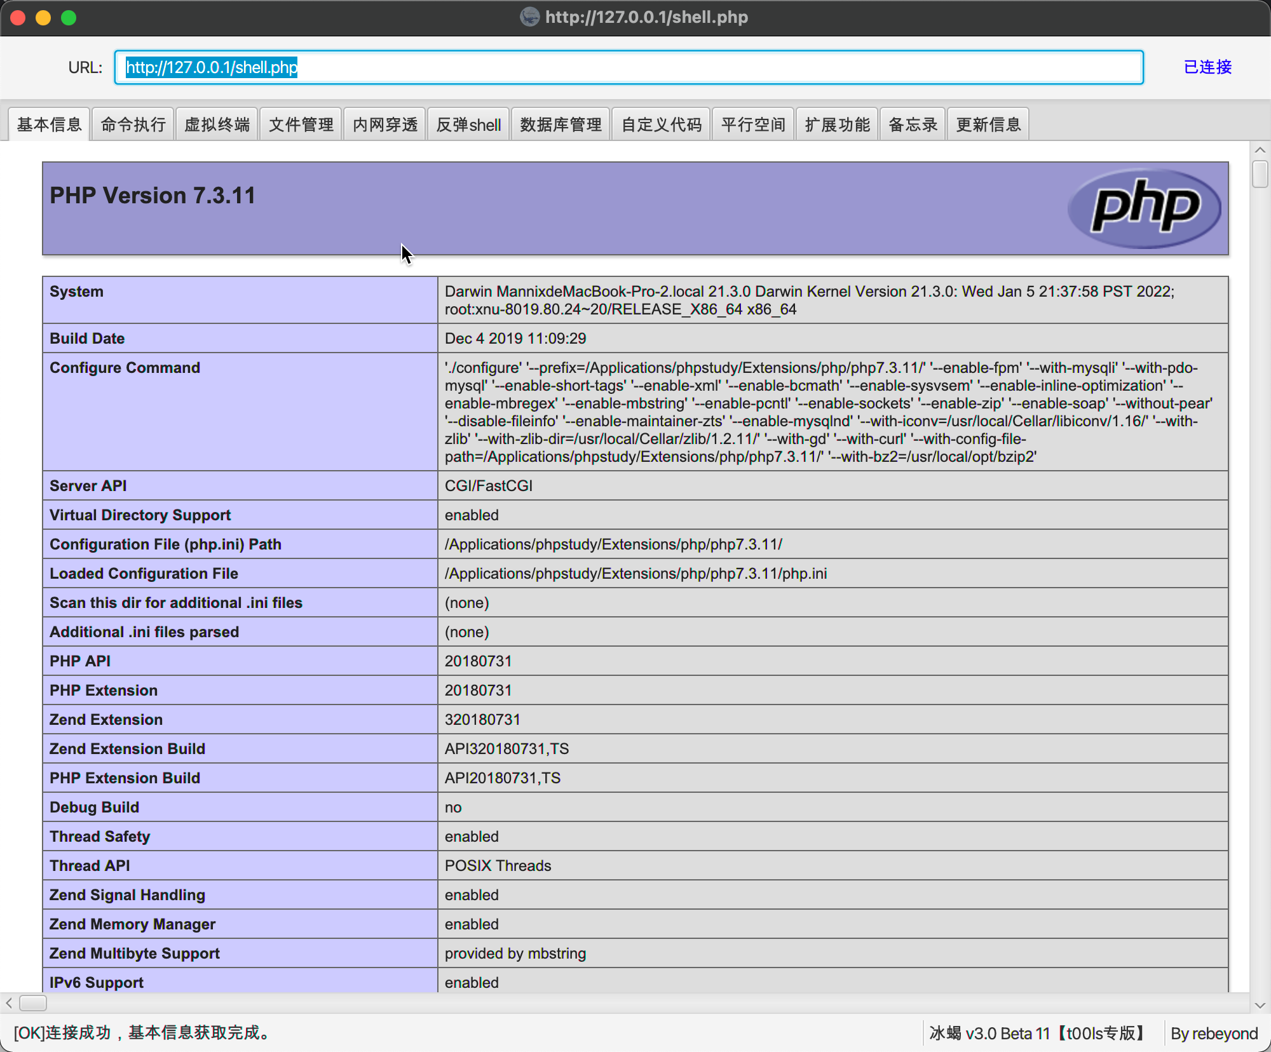Open the 文件管理 tab

point(301,123)
